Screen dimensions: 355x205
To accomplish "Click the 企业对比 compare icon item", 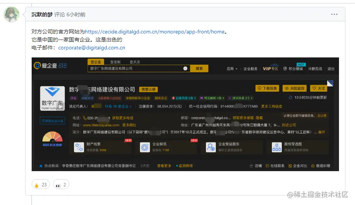I will (x=297, y=166).
